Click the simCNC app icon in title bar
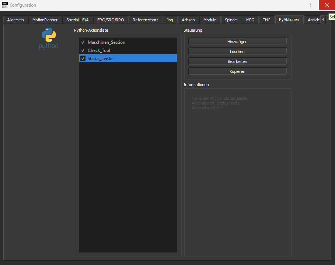The width and height of the screenshot is (335, 265). pos(4,5)
